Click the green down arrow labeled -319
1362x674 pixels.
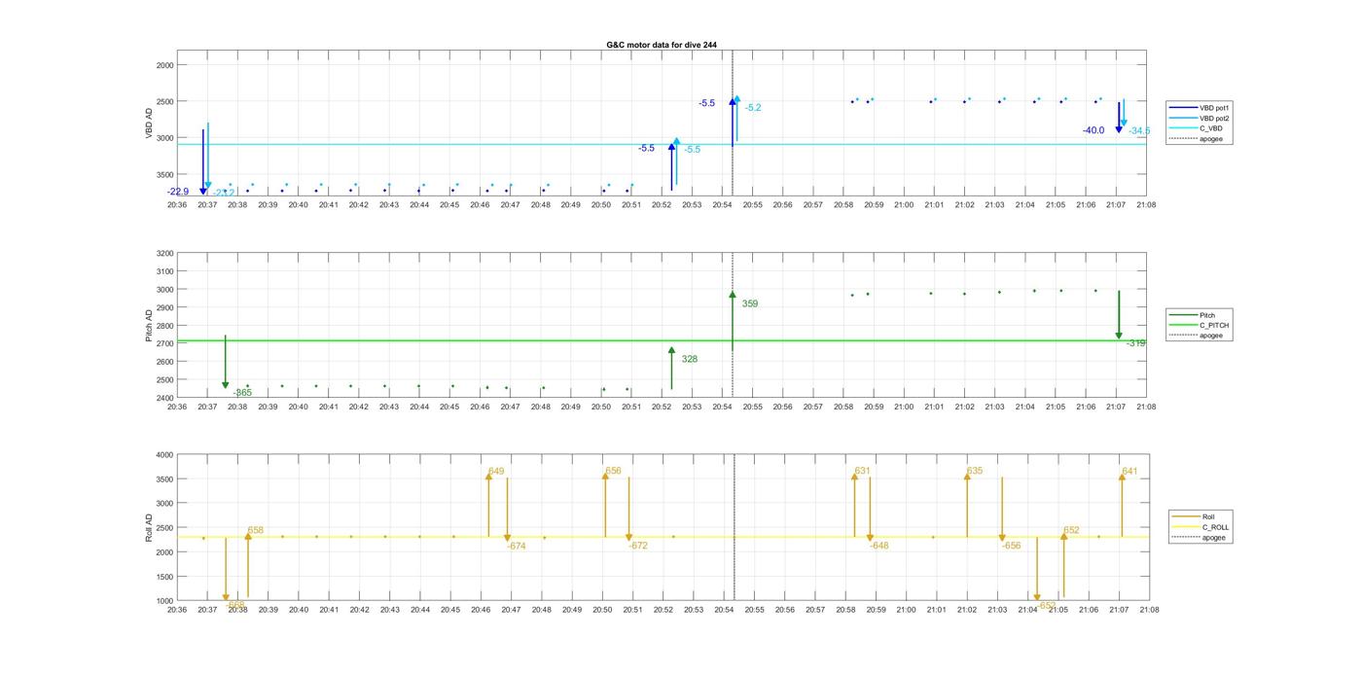point(1119,315)
